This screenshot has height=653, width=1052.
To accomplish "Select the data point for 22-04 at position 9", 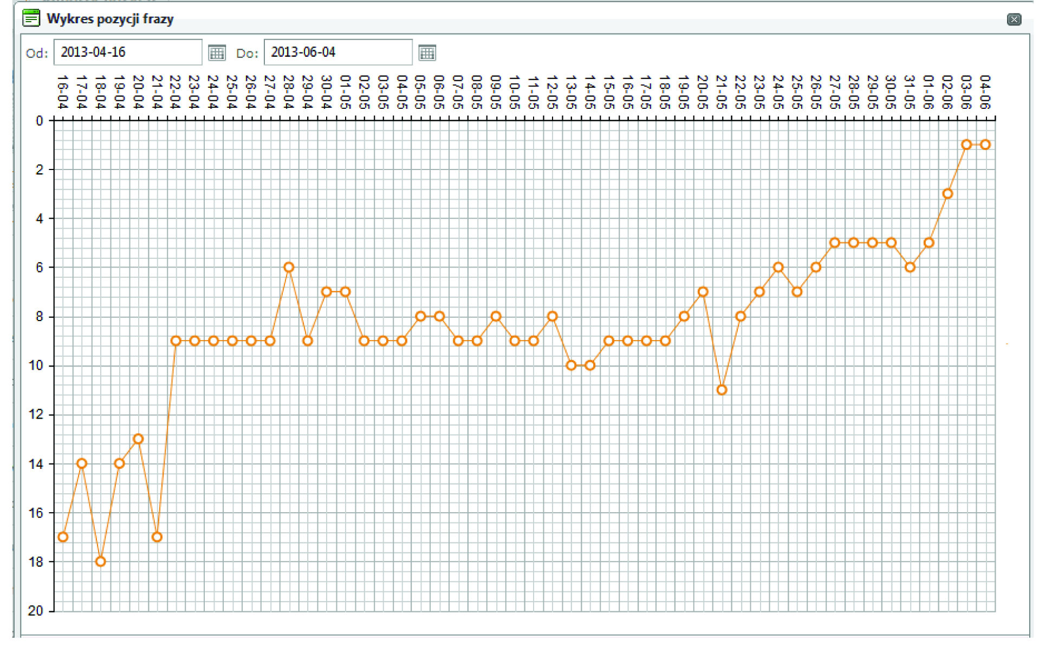I will pos(176,341).
